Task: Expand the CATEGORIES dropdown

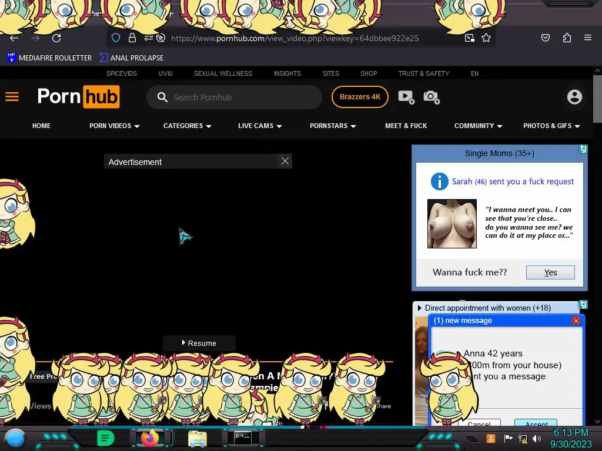Action: (188, 126)
